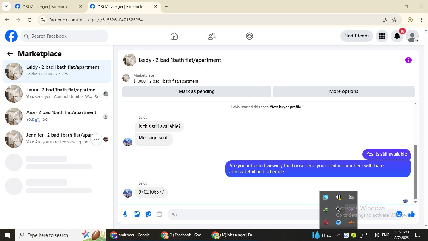Attach a photo using image icon
The height and width of the screenshot is (241, 428).
(x=137, y=214)
